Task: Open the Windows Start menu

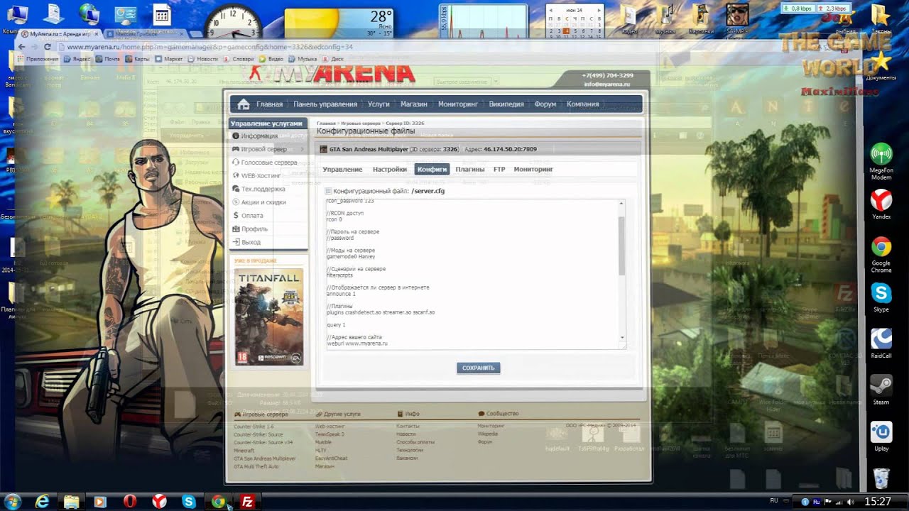Action: coord(13,501)
